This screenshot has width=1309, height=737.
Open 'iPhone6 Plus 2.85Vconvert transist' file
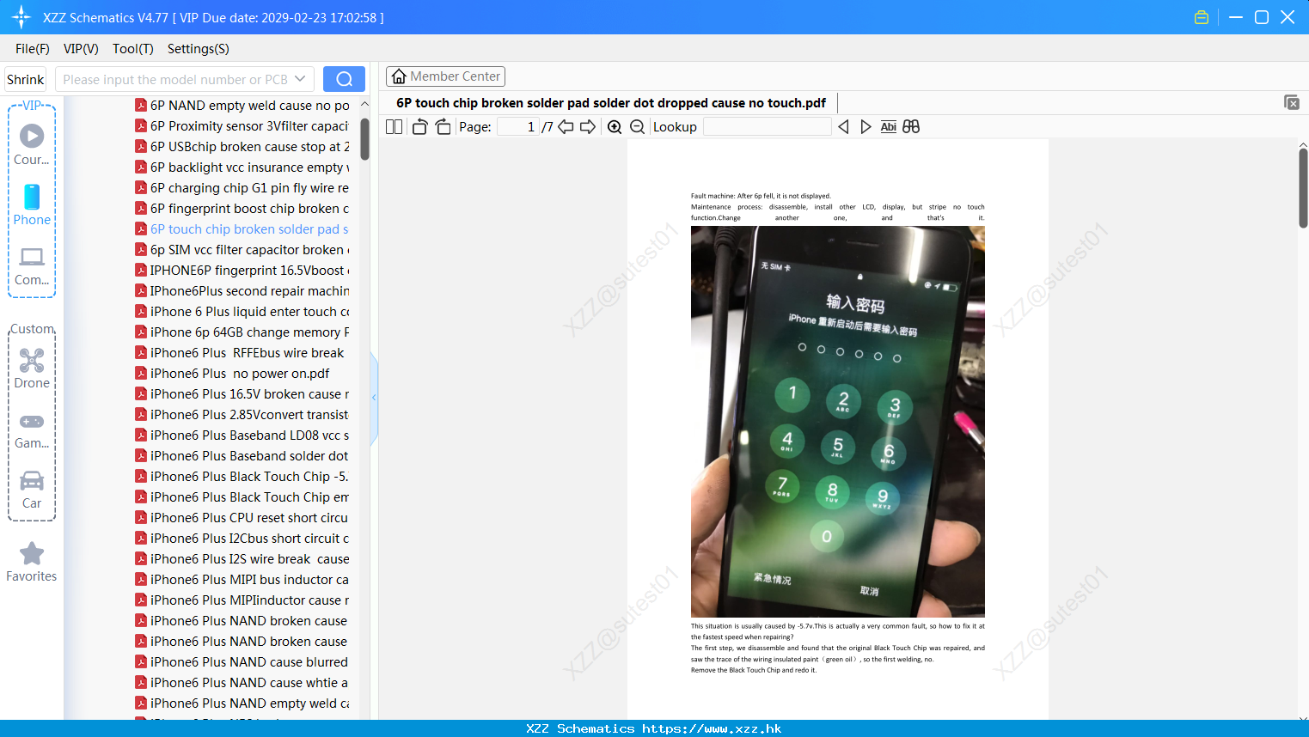242,415
